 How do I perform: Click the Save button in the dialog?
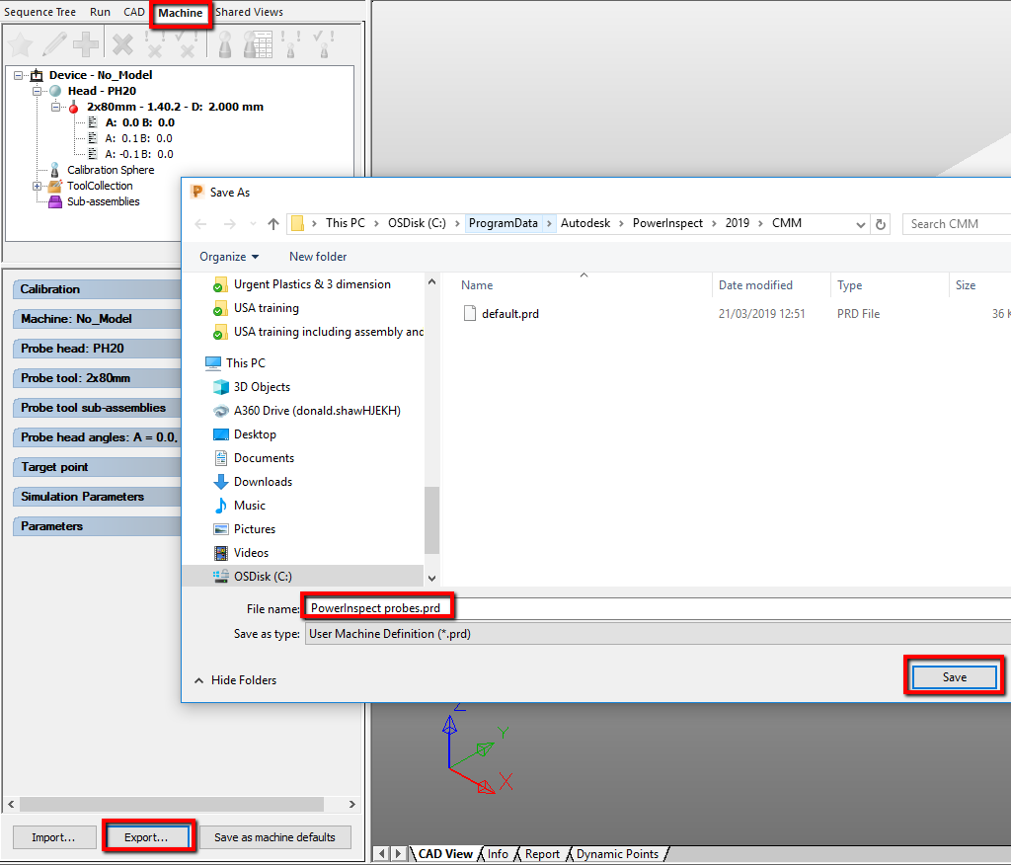(x=952, y=676)
